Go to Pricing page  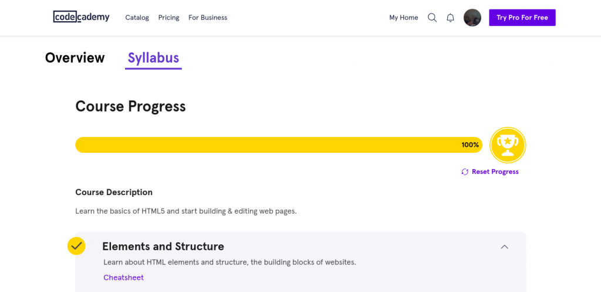pos(168,18)
